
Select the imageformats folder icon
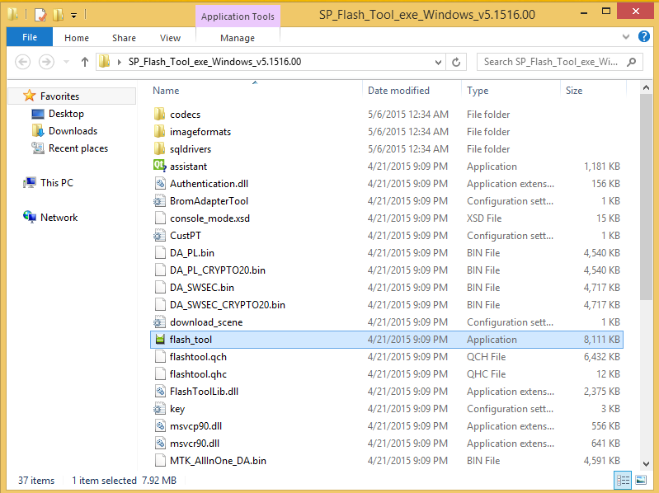tap(160, 131)
